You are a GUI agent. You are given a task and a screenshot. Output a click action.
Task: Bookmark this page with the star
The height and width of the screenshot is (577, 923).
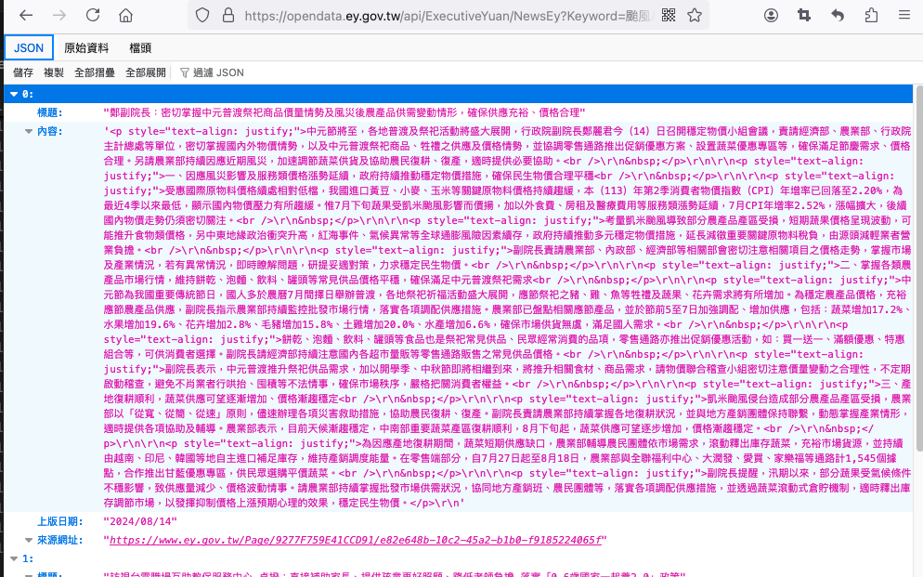click(x=695, y=15)
